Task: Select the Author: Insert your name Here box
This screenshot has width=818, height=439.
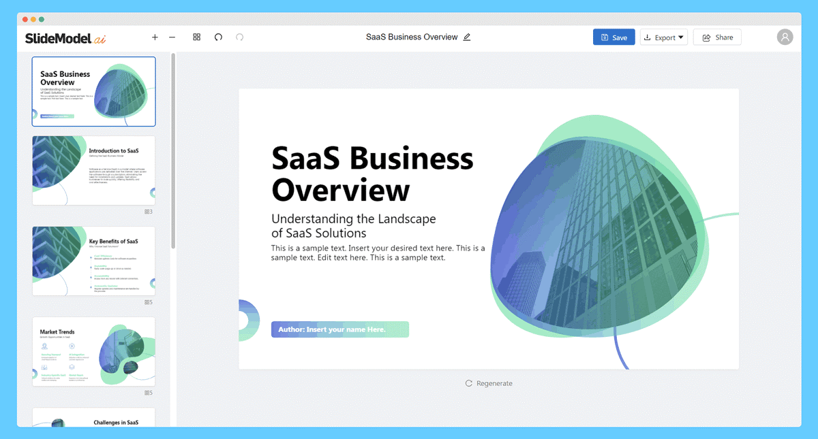Action: pos(340,329)
